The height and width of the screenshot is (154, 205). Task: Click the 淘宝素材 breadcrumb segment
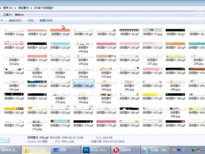point(23,8)
